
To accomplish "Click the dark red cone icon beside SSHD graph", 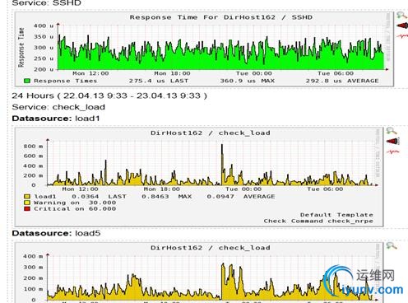I will click(402, 26).
